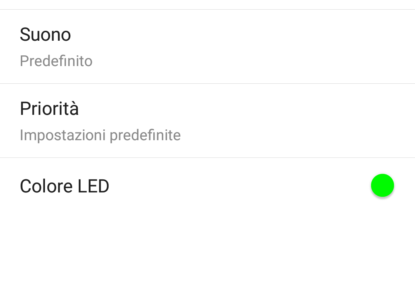Click the Priorità list entry
The image size is (415, 285).
coord(207,121)
